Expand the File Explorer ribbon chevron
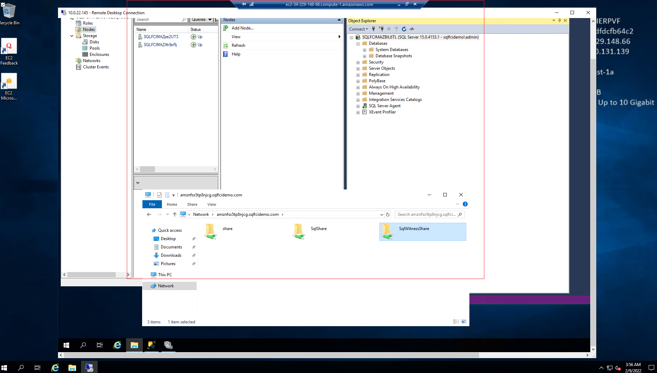The image size is (657, 373). click(458, 204)
